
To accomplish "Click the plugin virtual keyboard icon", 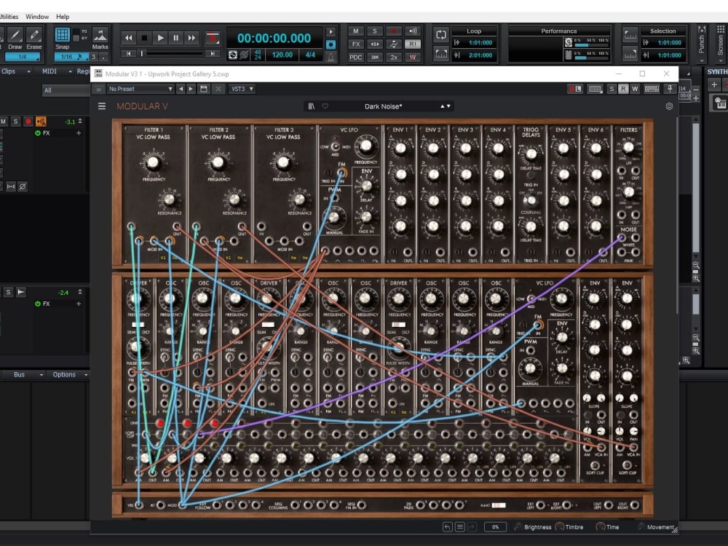I will (652, 89).
